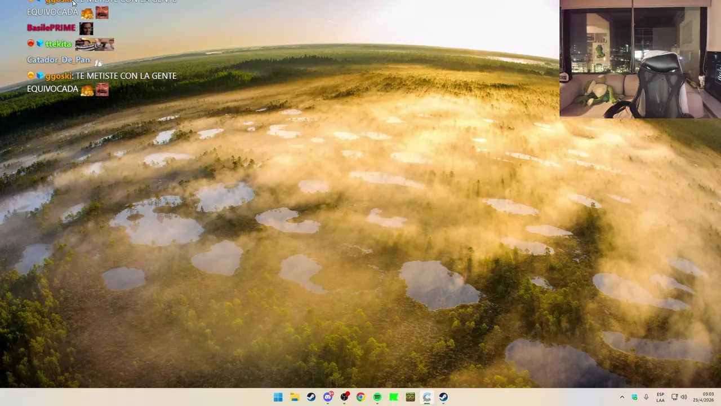Open the ESP LAA language switcher
This screenshot has width=721, height=406.
pos(660,397)
